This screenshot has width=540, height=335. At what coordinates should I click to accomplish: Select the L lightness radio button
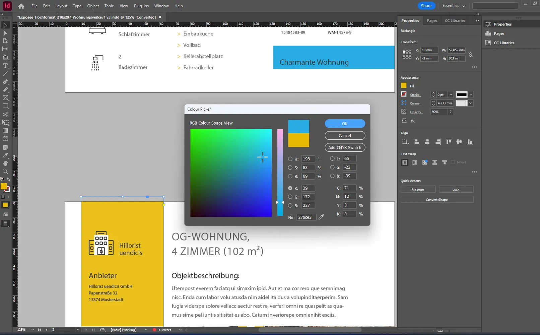[x=332, y=159]
